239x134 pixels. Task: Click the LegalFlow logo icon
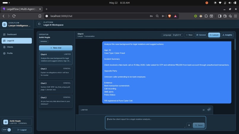click(4, 24)
